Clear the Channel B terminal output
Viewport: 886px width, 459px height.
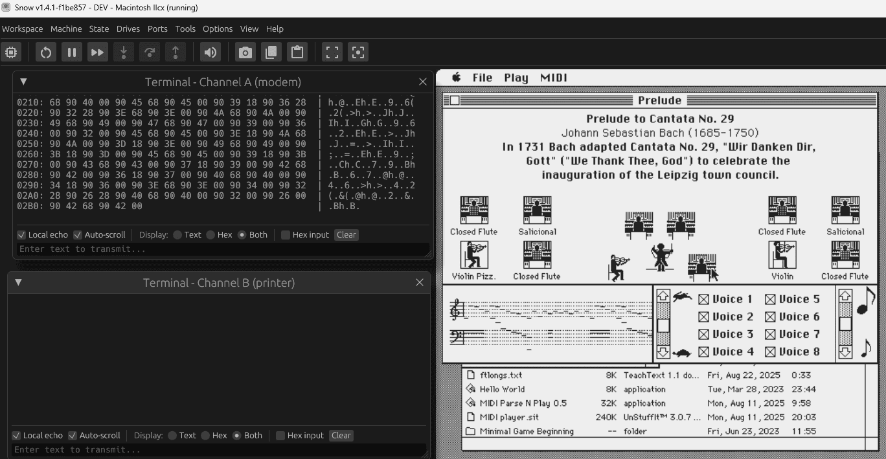click(x=341, y=436)
